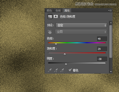Click the 色相/饱和度 panel title
The height and width of the screenshot is (92, 119).
point(68,17)
